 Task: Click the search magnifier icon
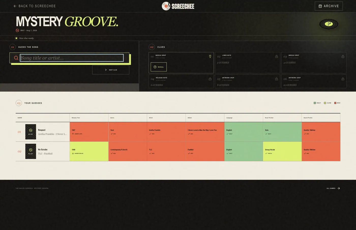(x=16, y=58)
